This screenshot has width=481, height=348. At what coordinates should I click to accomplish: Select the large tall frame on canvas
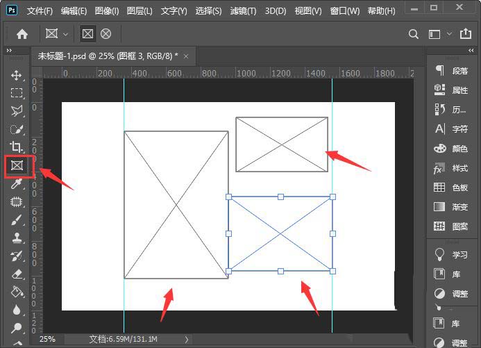coord(176,205)
